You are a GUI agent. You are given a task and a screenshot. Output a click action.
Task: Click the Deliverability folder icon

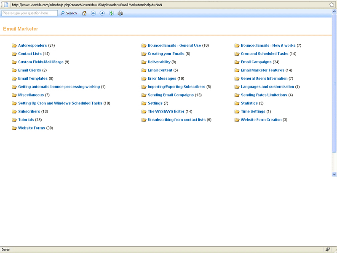(x=144, y=62)
